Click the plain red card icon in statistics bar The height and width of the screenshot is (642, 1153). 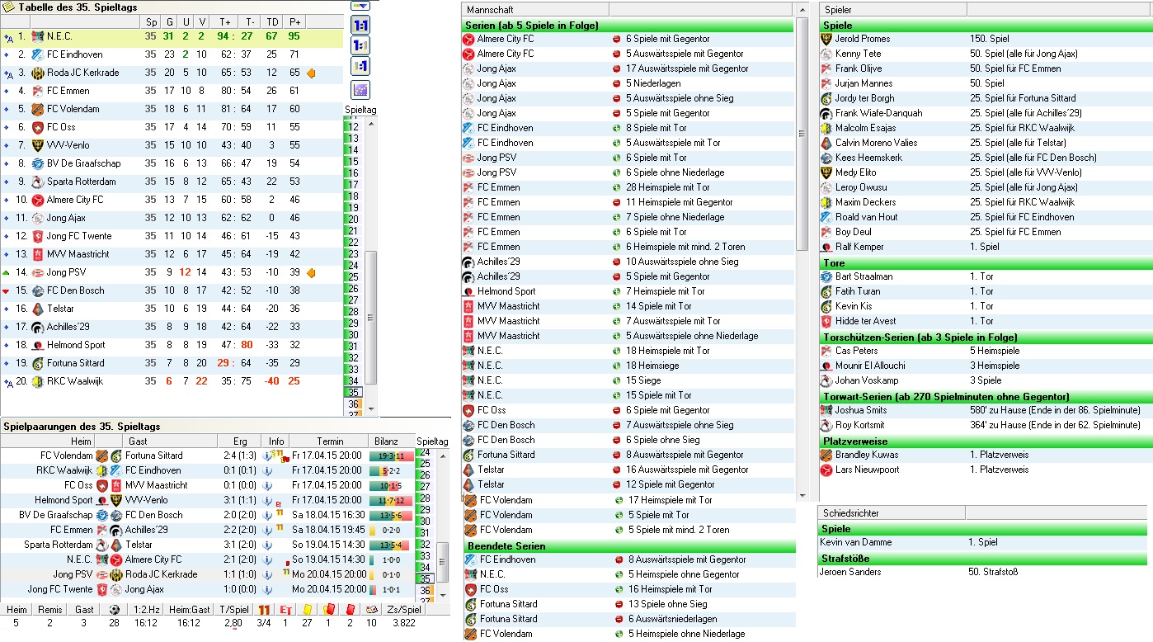point(350,610)
